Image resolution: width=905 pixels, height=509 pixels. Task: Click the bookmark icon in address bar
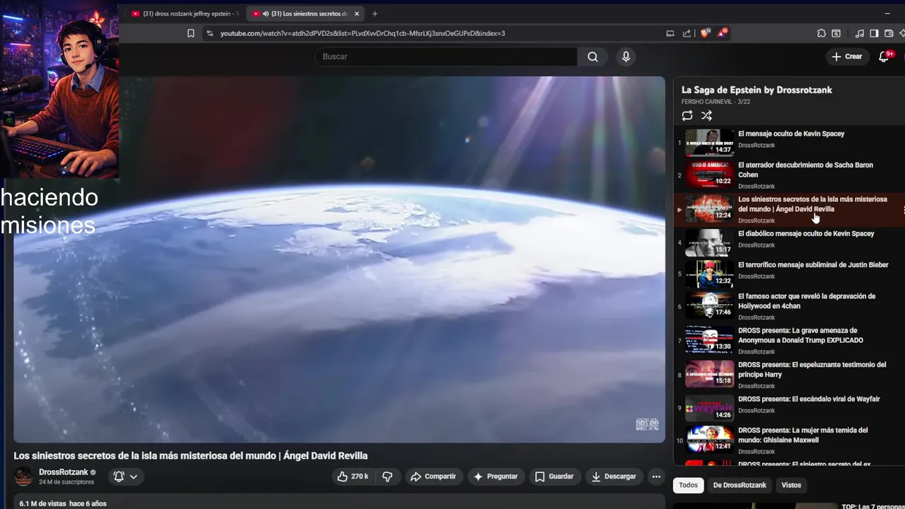(191, 33)
